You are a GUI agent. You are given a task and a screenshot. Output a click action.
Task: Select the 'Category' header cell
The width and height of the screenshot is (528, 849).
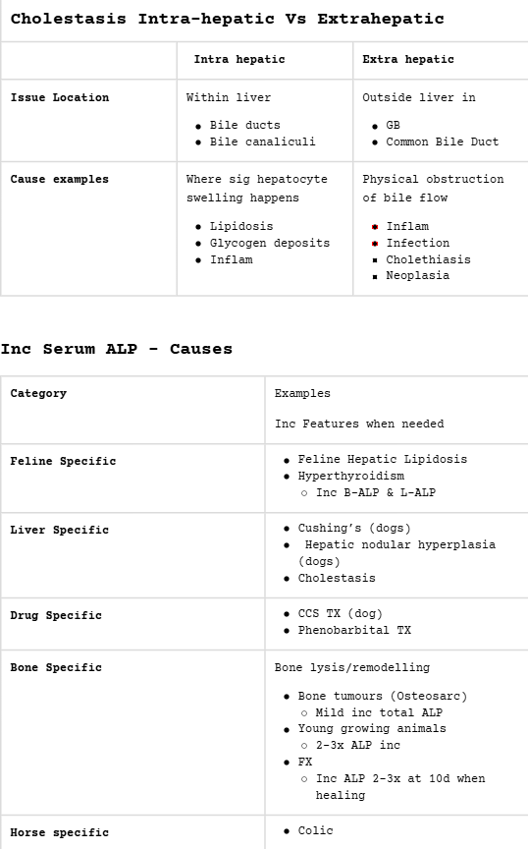click(x=132, y=410)
